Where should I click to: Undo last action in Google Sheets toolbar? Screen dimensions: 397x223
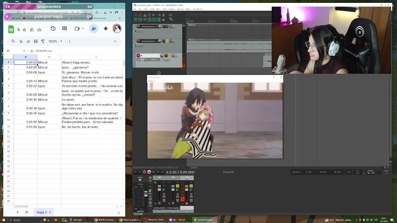(x=21, y=41)
